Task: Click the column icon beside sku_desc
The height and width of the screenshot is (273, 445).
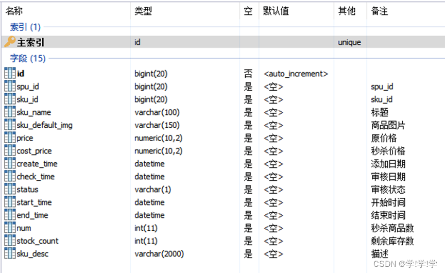Action: coord(10,253)
